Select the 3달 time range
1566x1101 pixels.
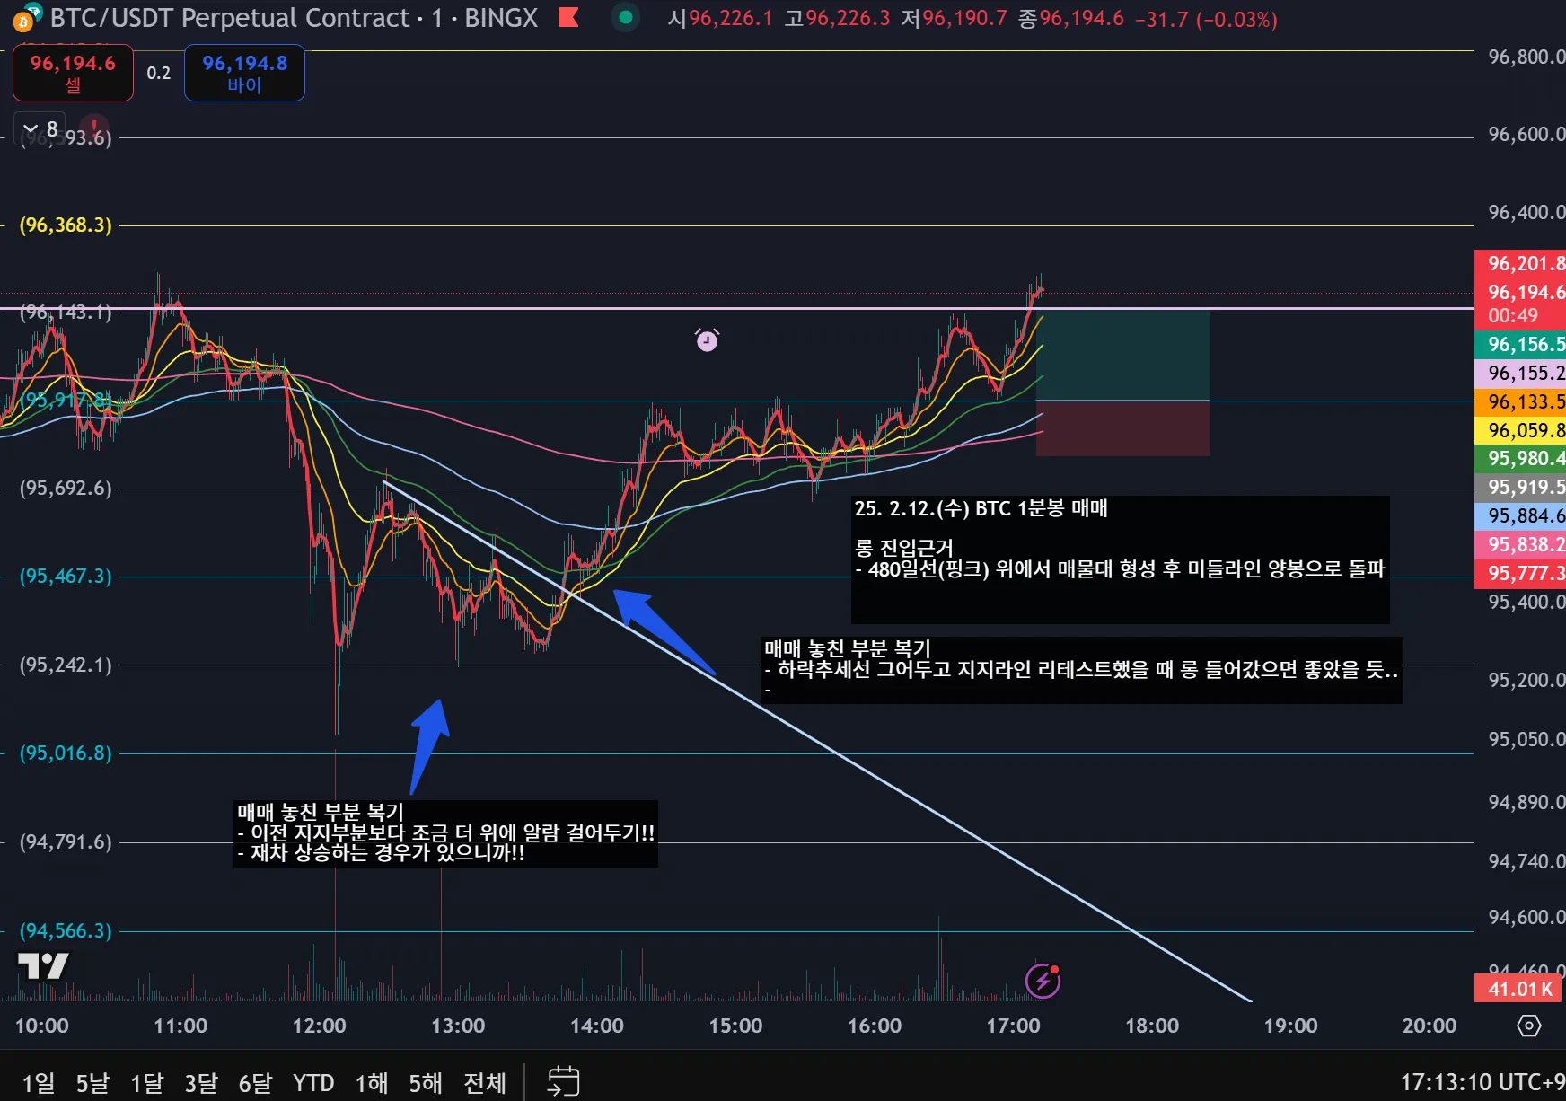tap(201, 1083)
